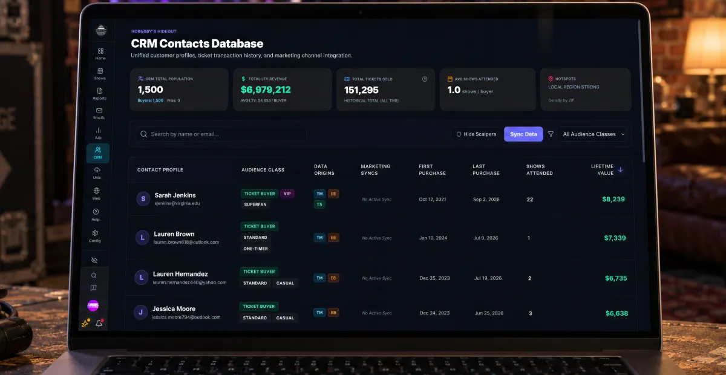The image size is (726, 375).
Task: Click the Search by name or email field
Action: 221,134
